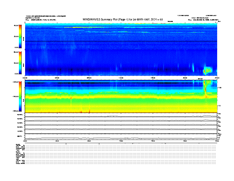Click the TNR vertical axis label
This screenshot has height=181, width=234.
(23, 101)
